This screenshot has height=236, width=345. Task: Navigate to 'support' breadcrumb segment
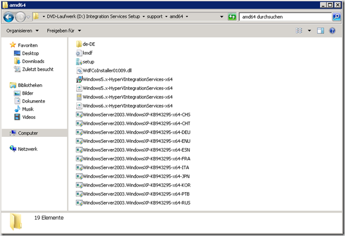pyautogui.click(x=154, y=16)
